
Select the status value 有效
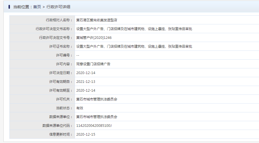80,108
